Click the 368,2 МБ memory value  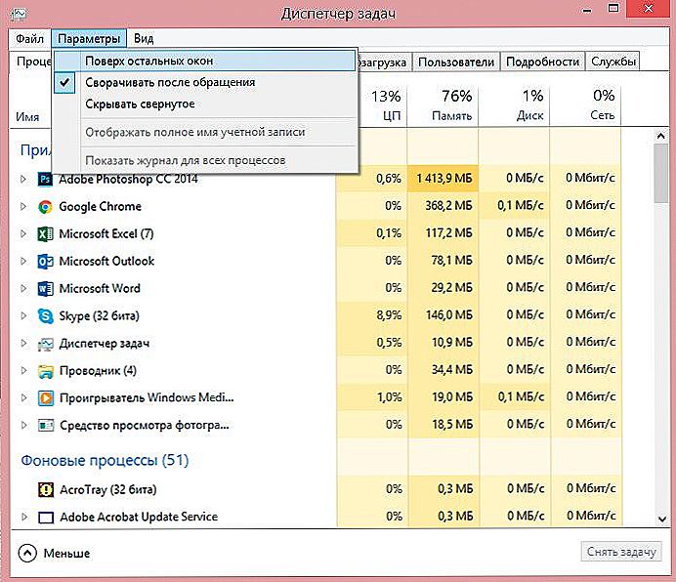click(x=448, y=206)
